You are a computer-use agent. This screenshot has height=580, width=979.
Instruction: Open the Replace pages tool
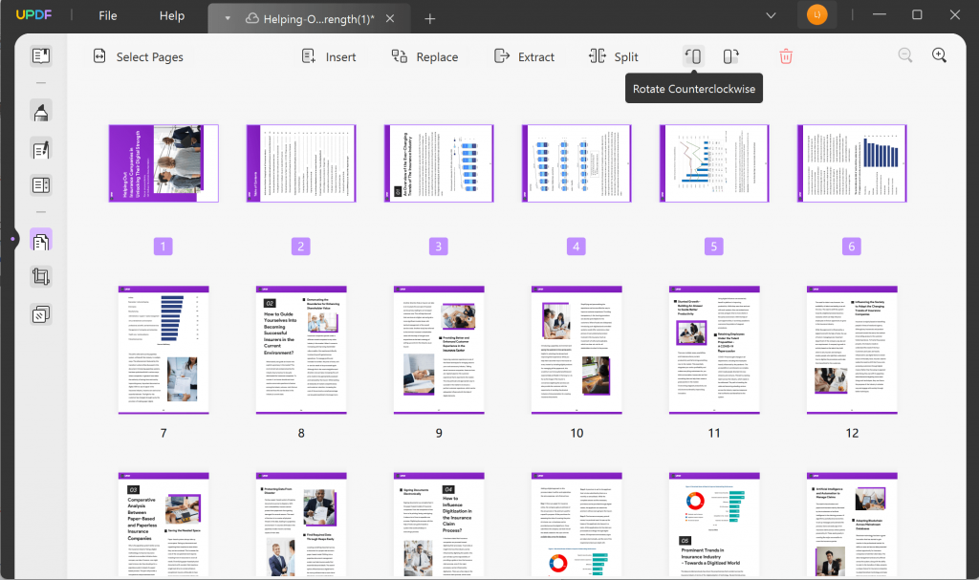424,56
